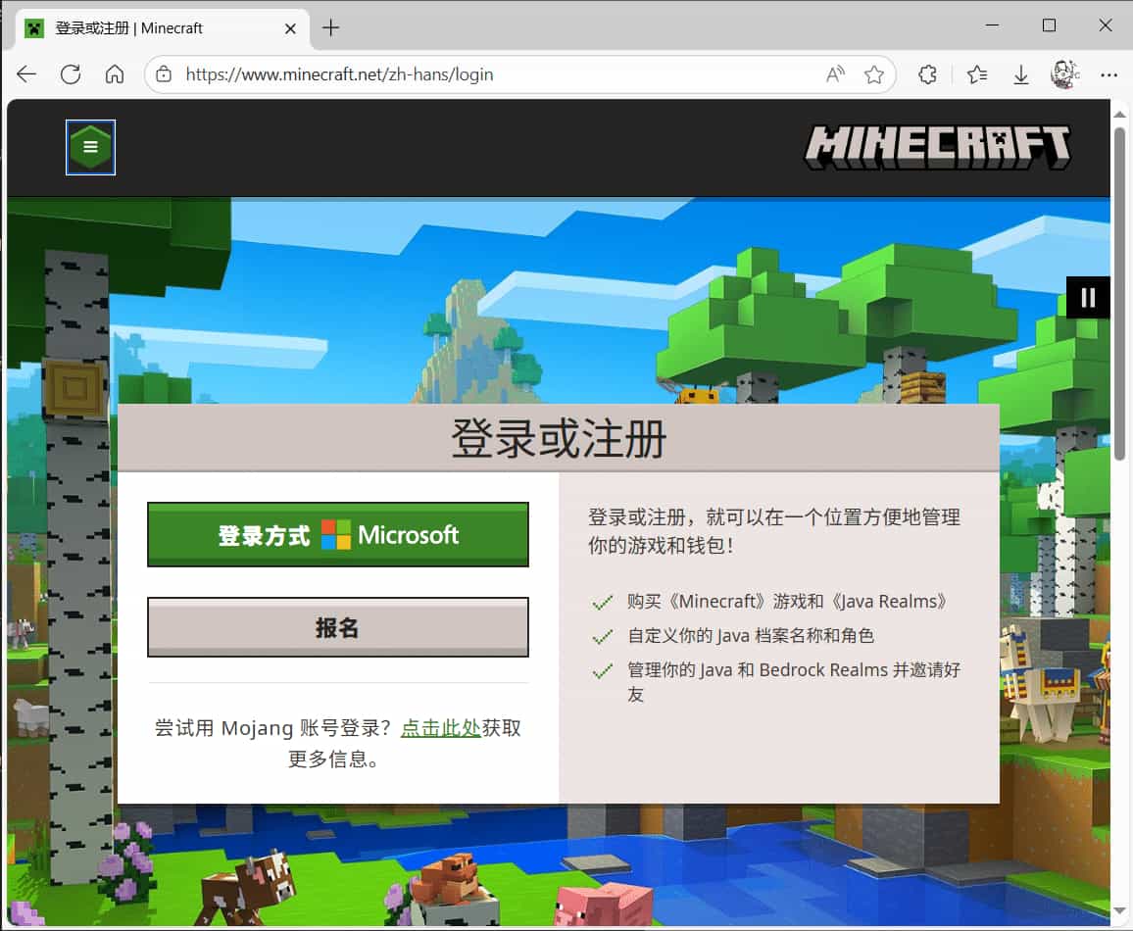Click the 报名 sign-up button
The image size is (1133, 931).
click(338, 627)
